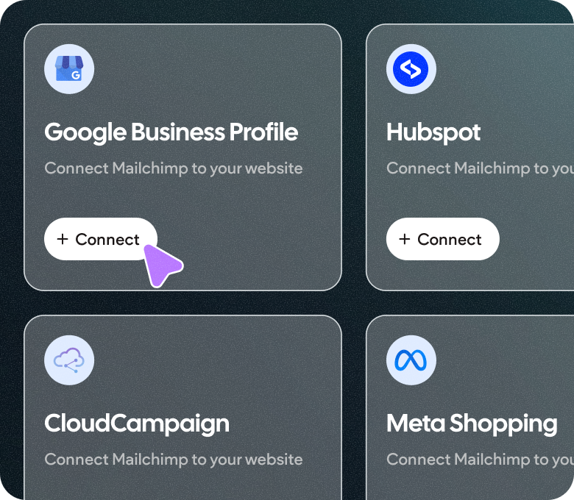Click the Hubspot blue circular logo icon

click(x=411, y=69)
